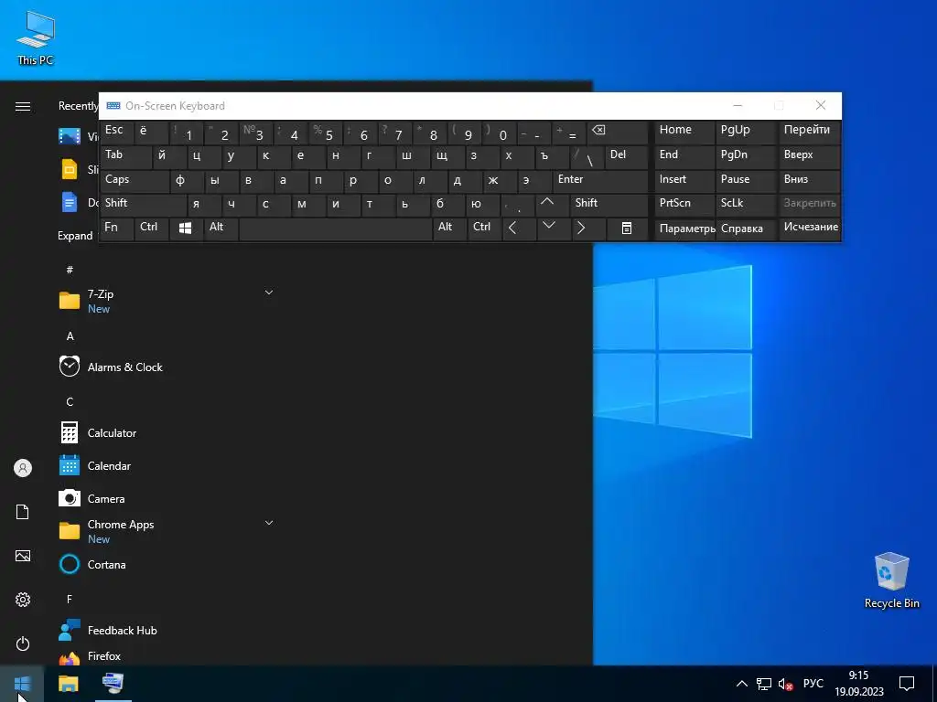Click the Power icon in Start
Screen dimensions: 937x702
[23, 643]
